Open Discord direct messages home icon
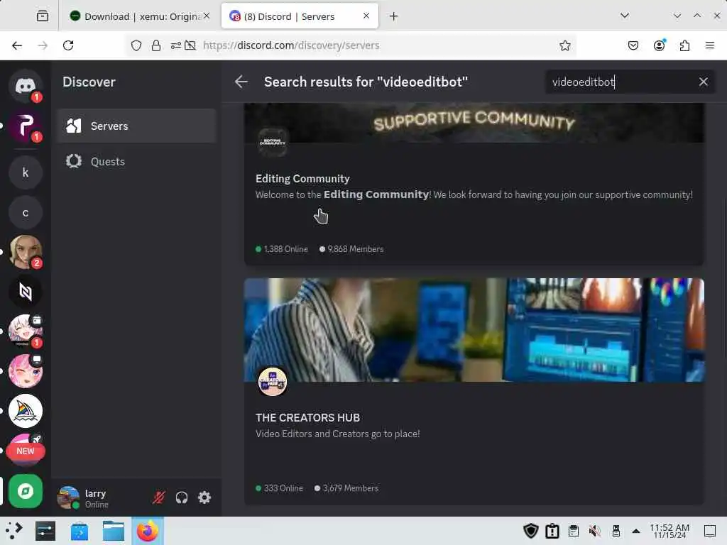 25,86
